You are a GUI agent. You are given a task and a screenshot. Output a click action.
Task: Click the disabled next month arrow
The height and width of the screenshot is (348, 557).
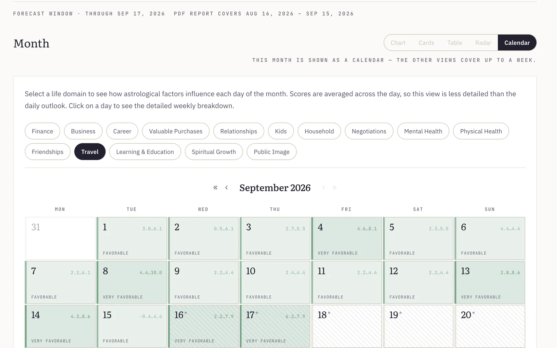pyautogui.click(x=323, y=188)
